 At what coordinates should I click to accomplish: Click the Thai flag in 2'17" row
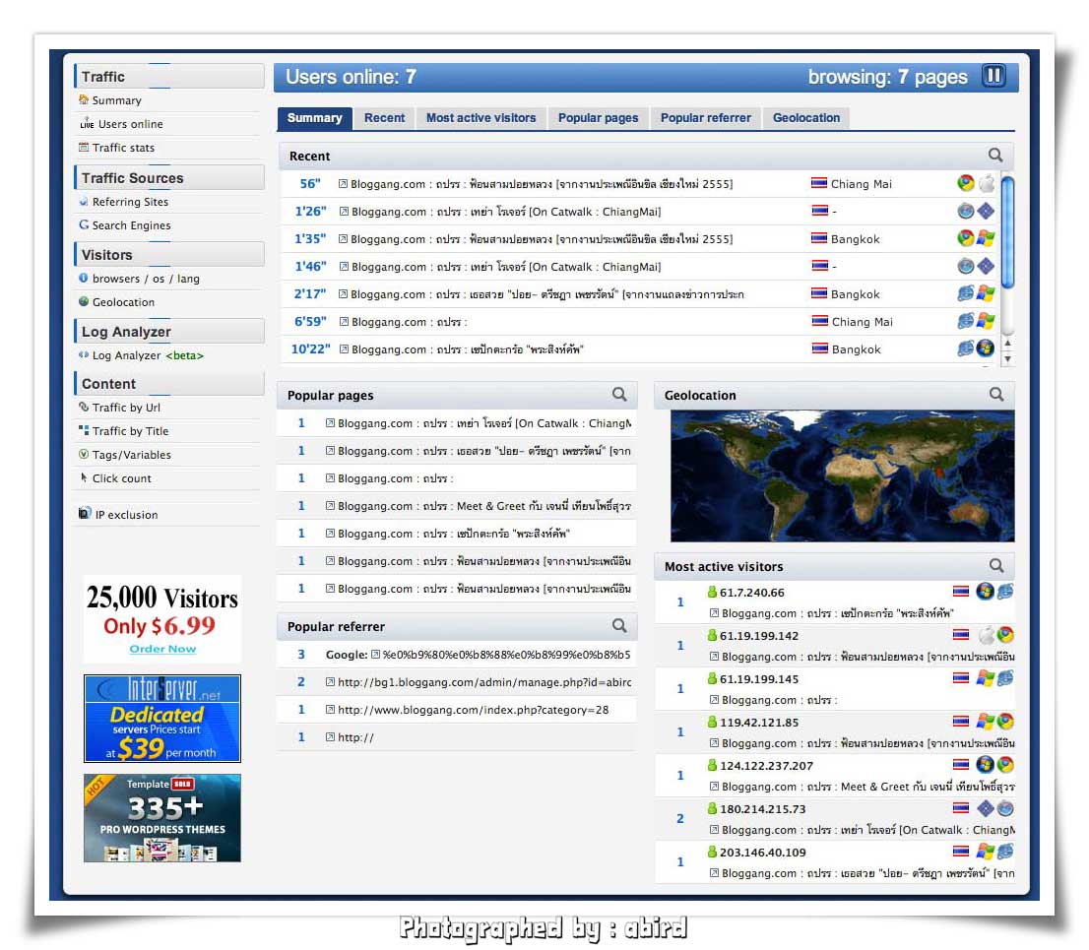click(x=819, y=293)
